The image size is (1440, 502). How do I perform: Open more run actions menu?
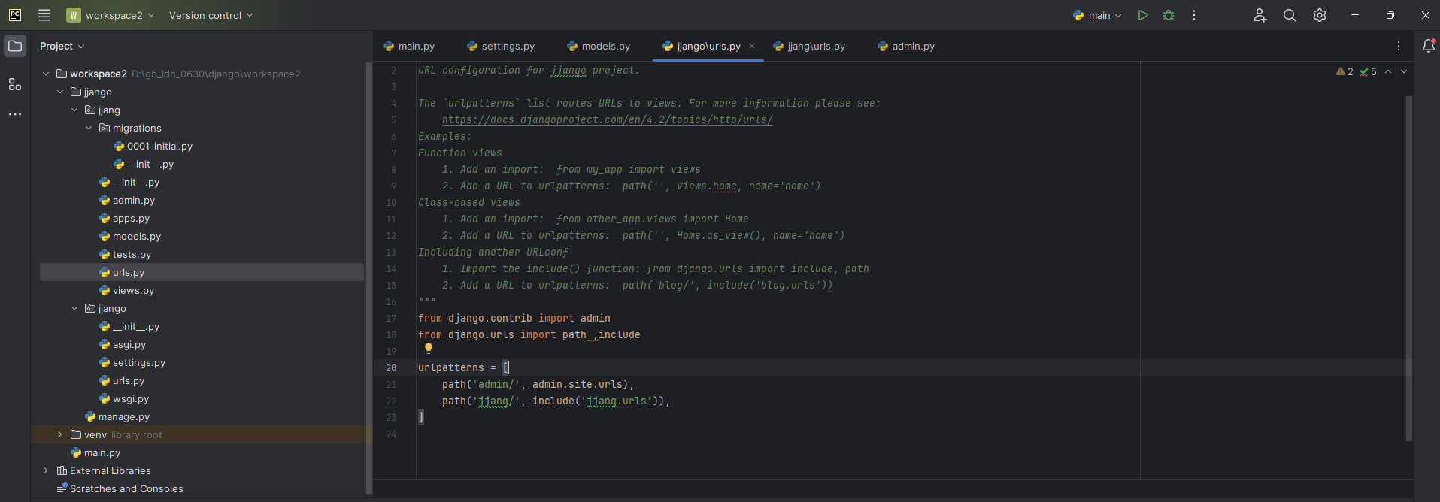pos(1194,15)
